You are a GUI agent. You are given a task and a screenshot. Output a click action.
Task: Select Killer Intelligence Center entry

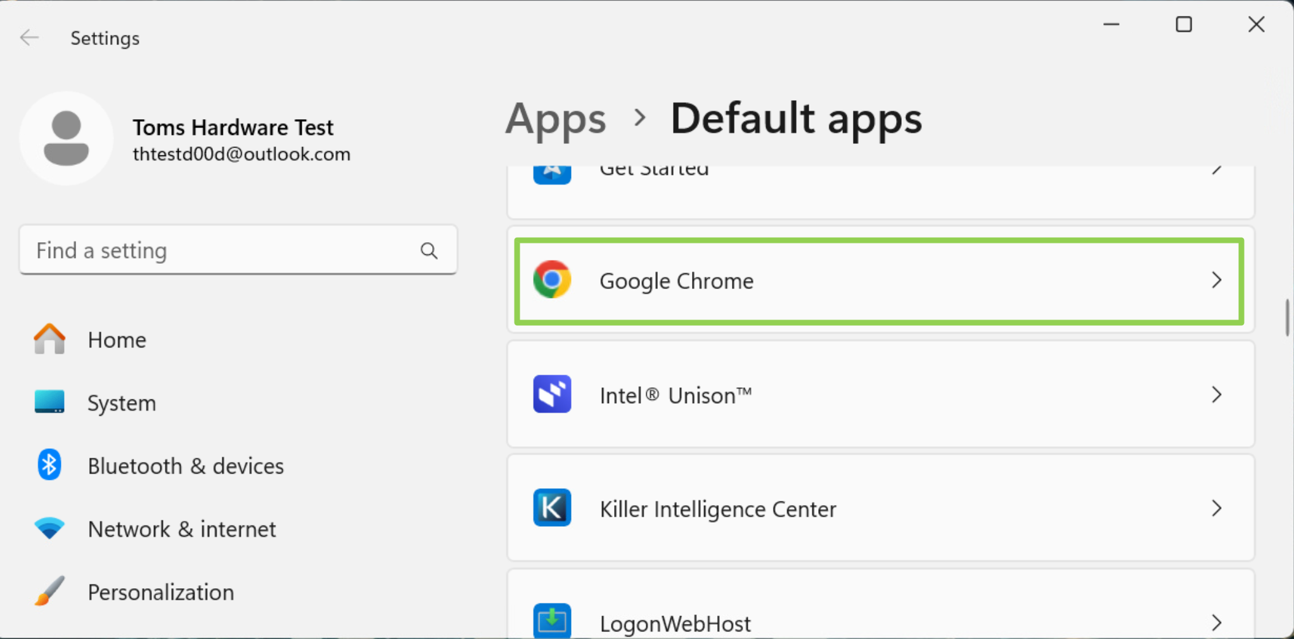(881, 508)
